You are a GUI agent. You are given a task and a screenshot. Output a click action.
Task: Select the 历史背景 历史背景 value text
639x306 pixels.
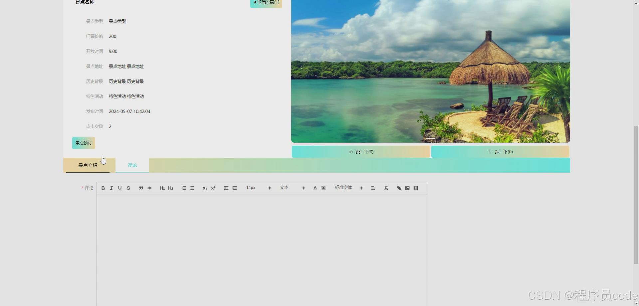pos(126,81)
